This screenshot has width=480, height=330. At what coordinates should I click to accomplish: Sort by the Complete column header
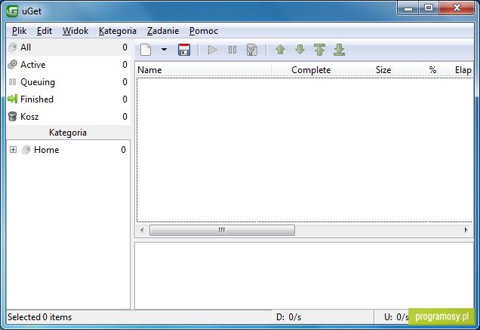click(302, 70)
